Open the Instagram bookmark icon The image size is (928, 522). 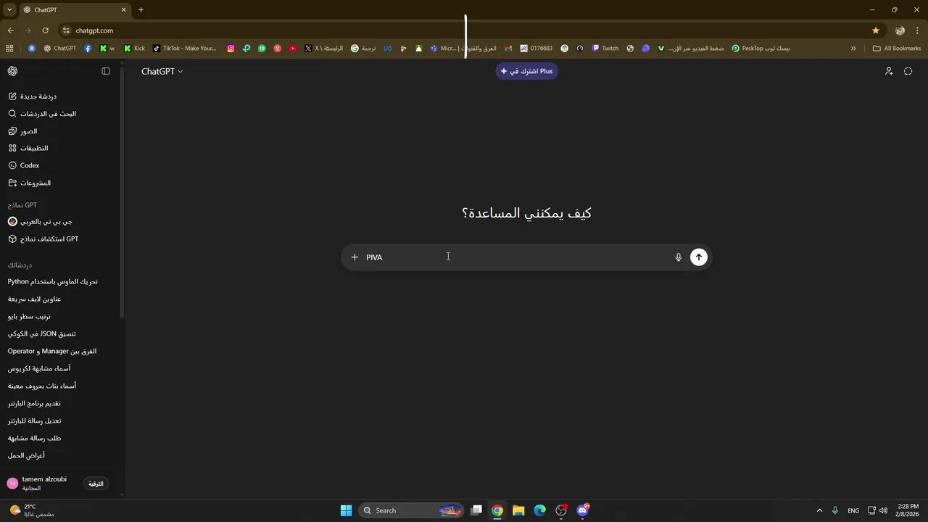pyautogui.click(x=231, y=49)
